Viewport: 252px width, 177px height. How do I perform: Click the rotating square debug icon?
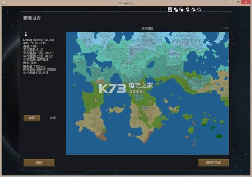pyautogui.click(x=182, y=10)
